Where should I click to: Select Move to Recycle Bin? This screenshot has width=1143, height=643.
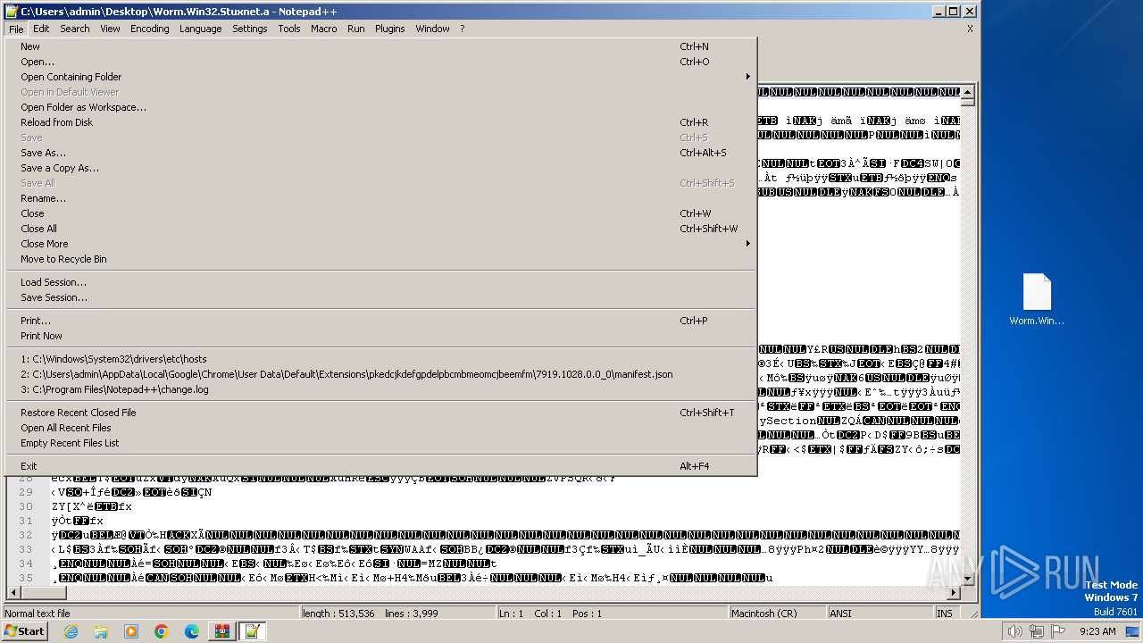pyautogui.click(x=381, y=259)
